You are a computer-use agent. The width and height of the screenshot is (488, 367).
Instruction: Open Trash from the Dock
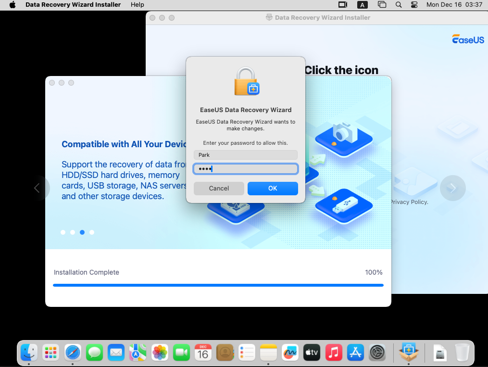462,353
